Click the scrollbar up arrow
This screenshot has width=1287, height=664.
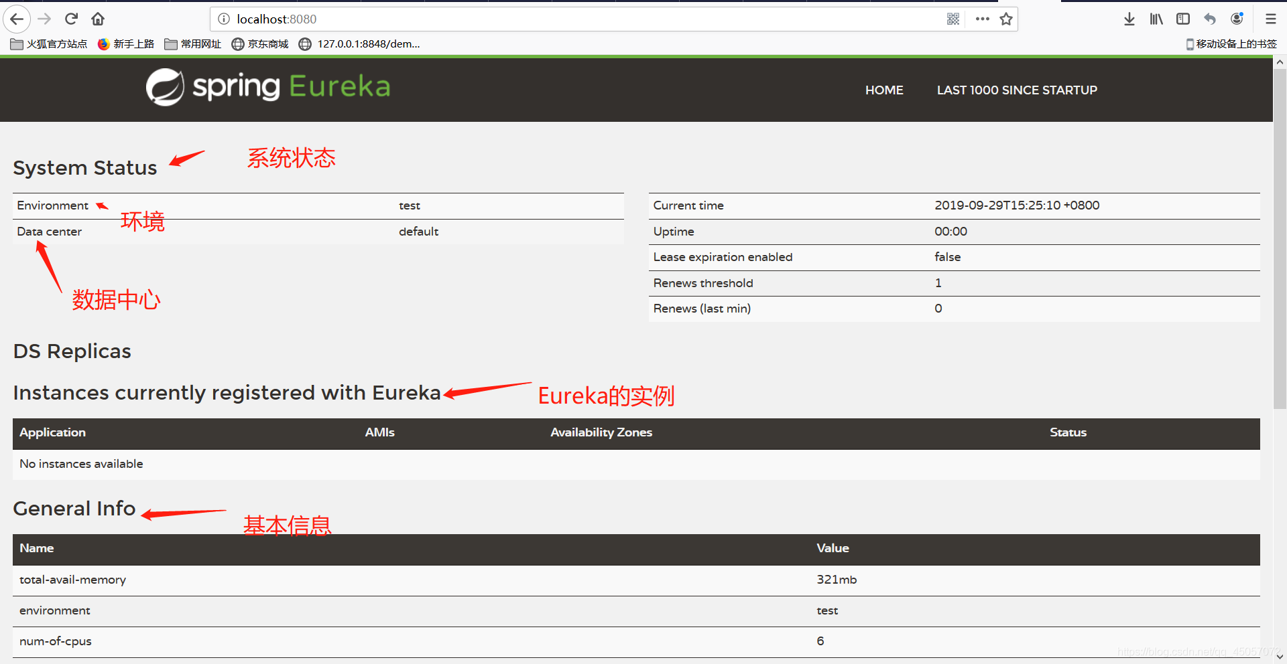[1280, 62]
